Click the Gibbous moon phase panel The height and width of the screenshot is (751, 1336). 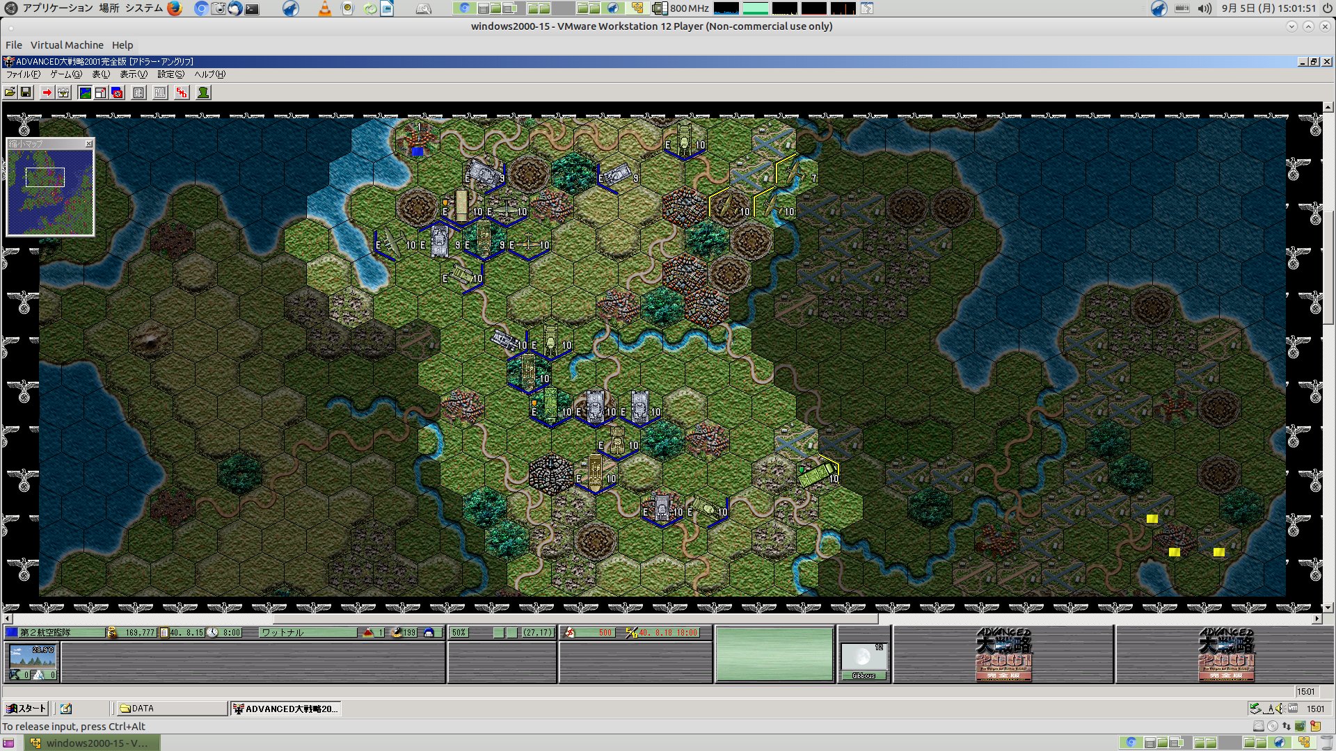pos(864,661)
